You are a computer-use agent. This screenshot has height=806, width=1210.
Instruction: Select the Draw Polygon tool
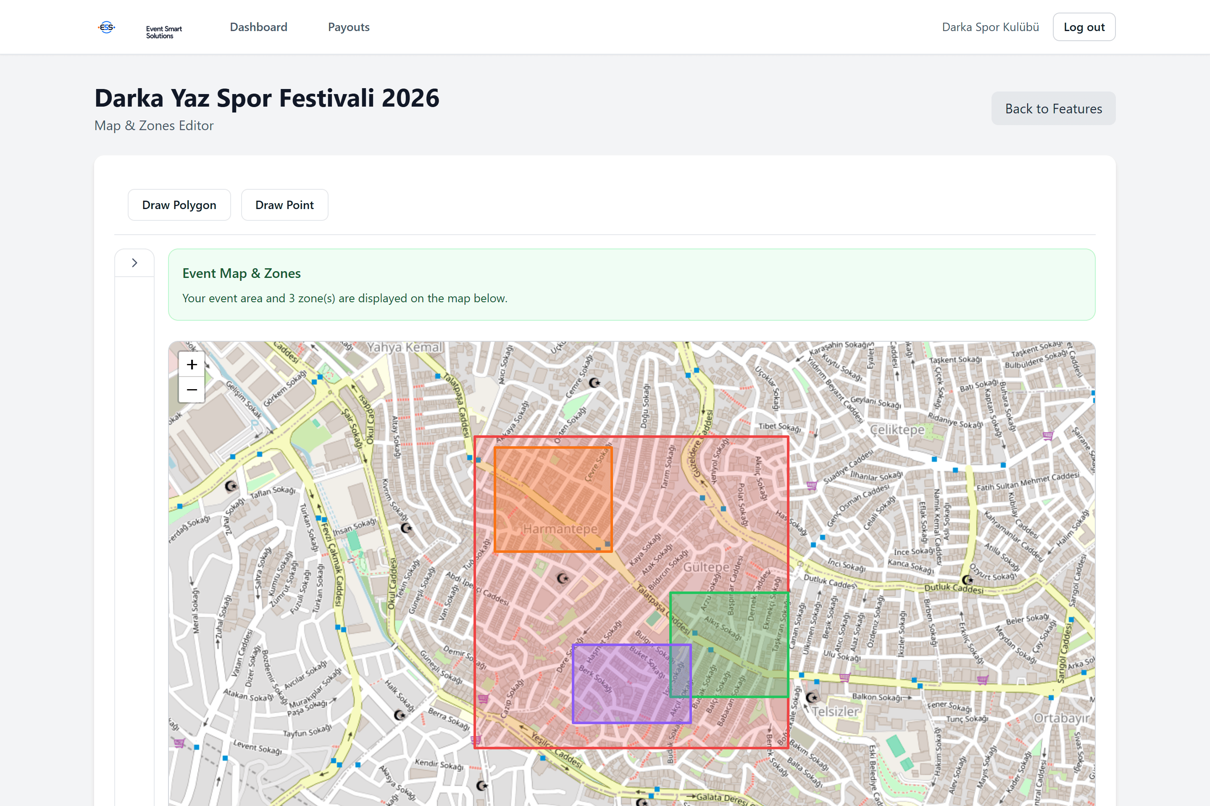coord(179,205)
